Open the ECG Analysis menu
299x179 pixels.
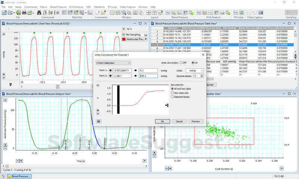[76, 7]
